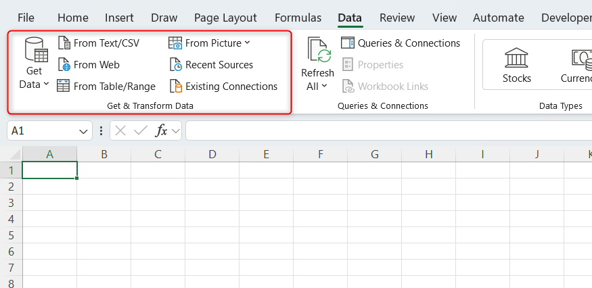
Task: Open the File tab
Action: click(x=26, y=18)
